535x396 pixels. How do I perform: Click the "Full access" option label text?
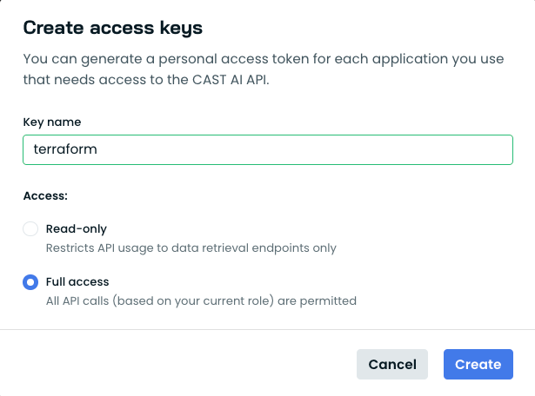point(77,282)
